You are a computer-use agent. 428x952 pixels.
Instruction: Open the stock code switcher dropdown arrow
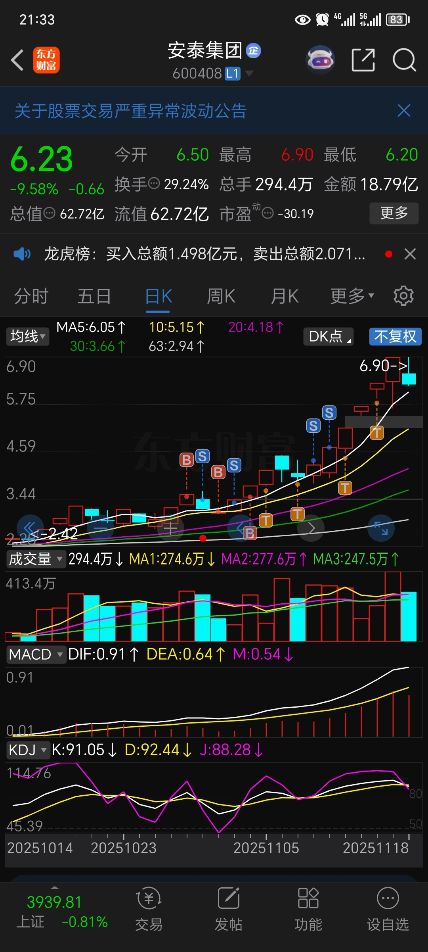249,73
